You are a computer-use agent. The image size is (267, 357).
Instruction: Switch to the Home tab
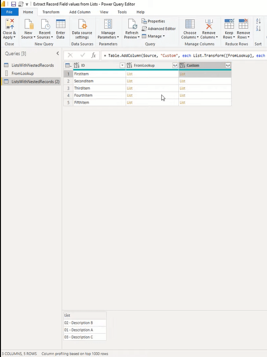click(28, 12)
